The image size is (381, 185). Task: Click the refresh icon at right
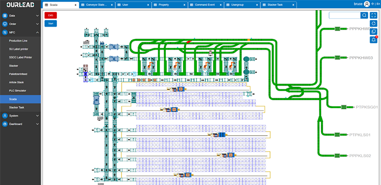(x=374, y=24)
